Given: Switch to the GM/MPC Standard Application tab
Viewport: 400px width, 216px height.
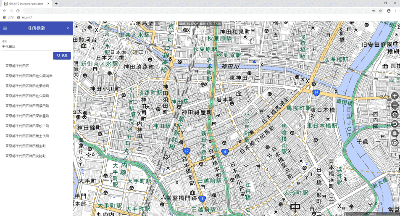Looking at the screenshot, I should 26,3.
